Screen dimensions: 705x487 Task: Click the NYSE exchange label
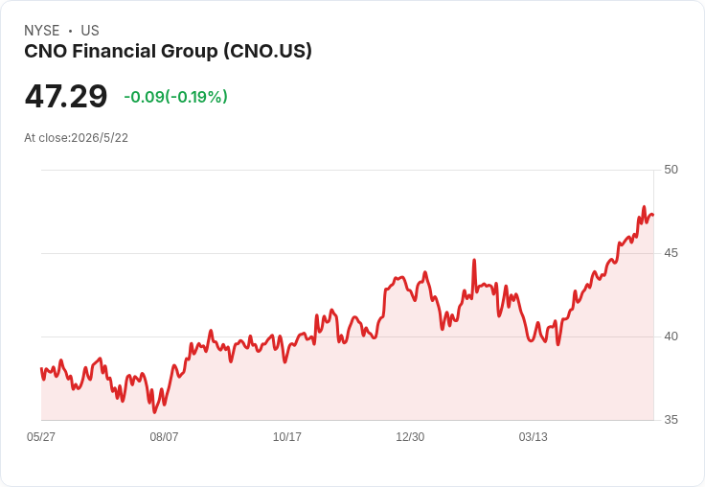[42, 31]
